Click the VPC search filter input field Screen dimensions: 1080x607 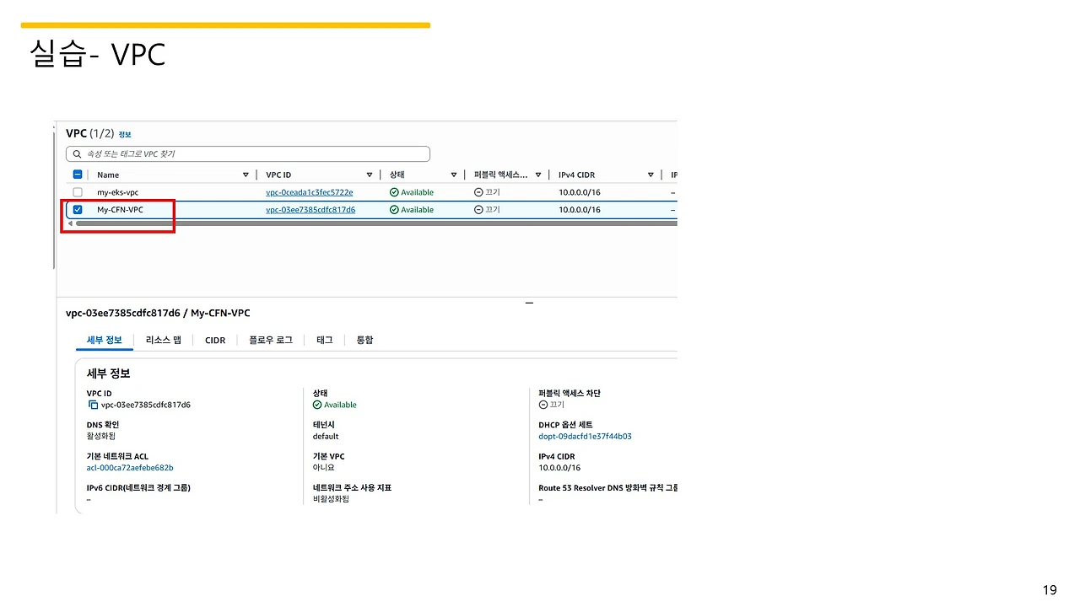click(x=248, y=154)
